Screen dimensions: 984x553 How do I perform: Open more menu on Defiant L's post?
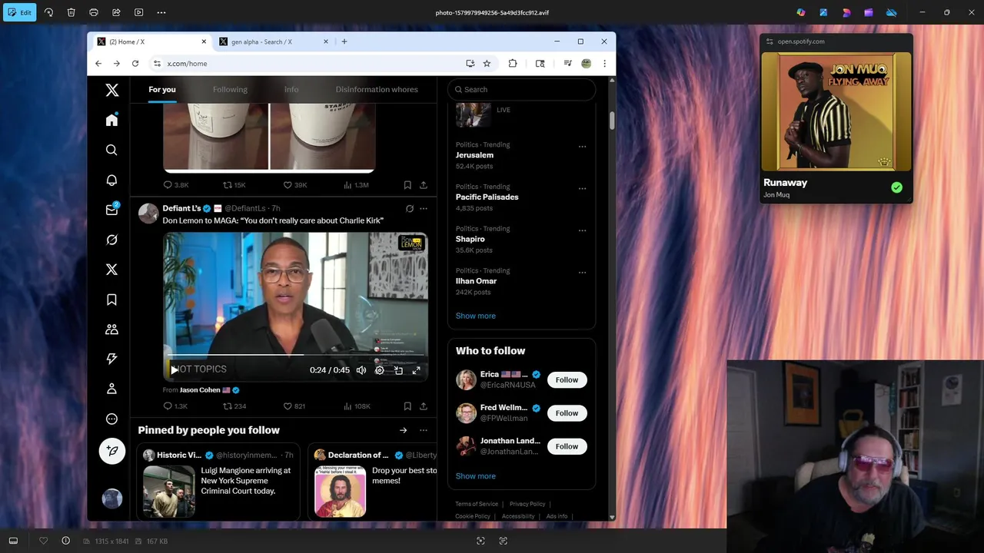(x=424, y=208)
